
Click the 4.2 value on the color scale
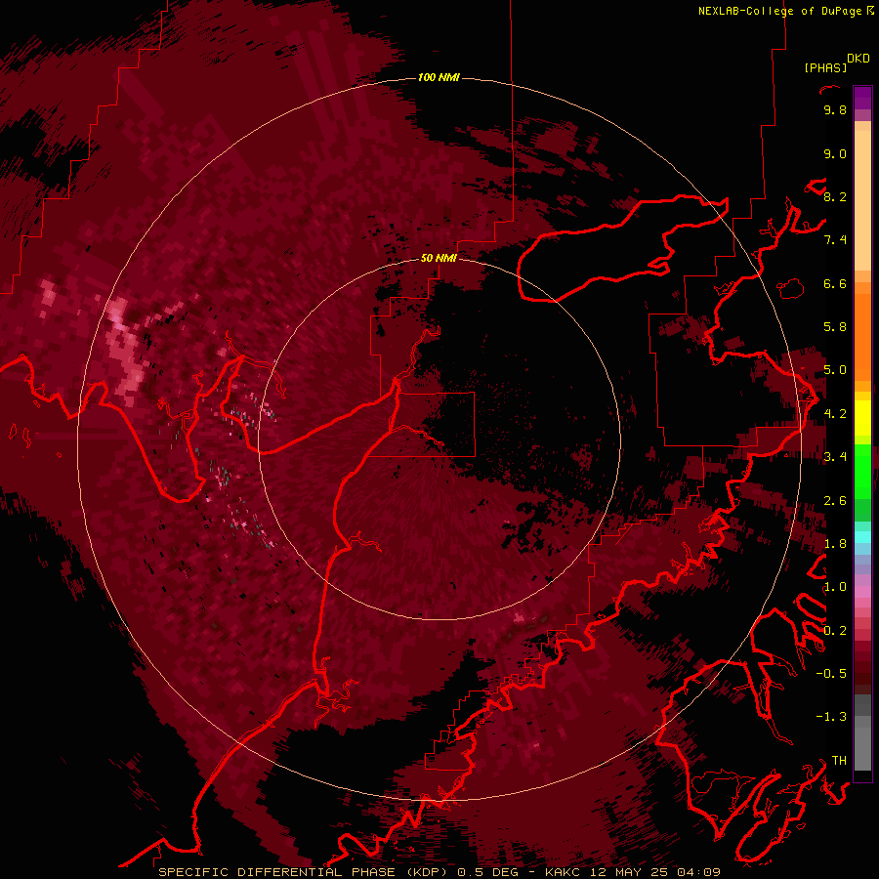point(835,414)
